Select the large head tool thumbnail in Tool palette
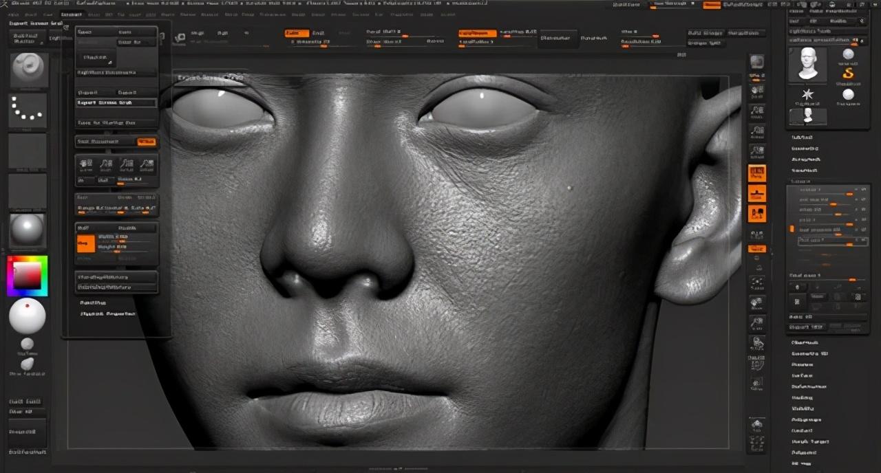The image size is (881, 473). pyautogui.click(x=807, y=65)
